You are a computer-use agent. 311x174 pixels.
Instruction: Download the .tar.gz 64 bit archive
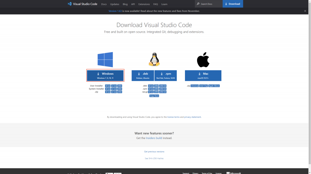(x=151, y=92)
